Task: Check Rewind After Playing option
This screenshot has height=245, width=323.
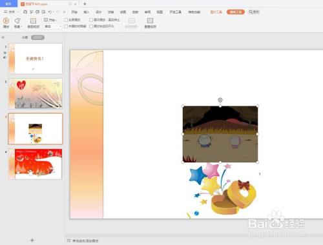Action: [x=91, y=26]
